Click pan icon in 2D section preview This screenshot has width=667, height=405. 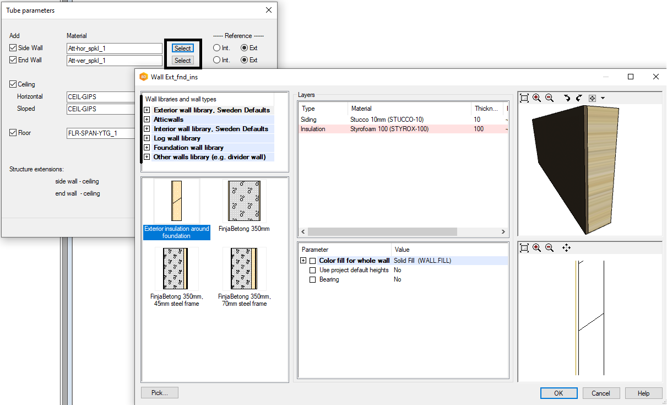coord(566,248)
